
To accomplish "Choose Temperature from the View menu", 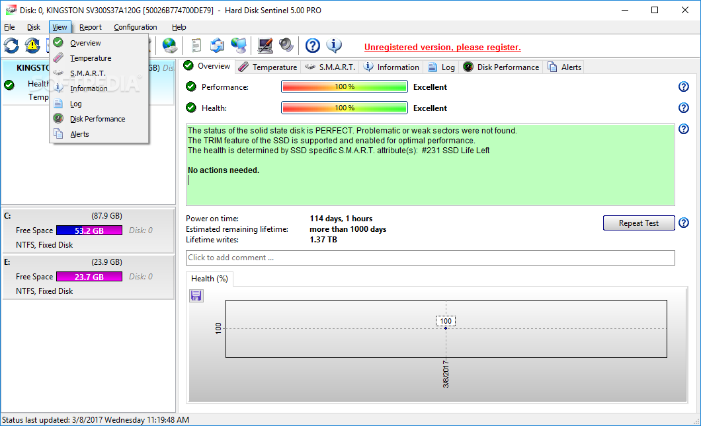I will click(99, 58).
